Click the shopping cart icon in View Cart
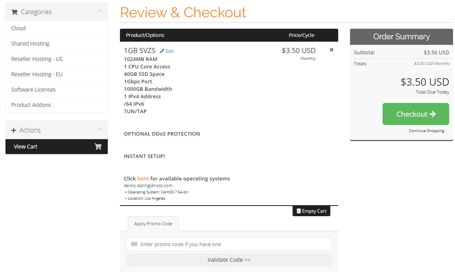This screenshot has height=272, width=455. click(x=98, y=147)
